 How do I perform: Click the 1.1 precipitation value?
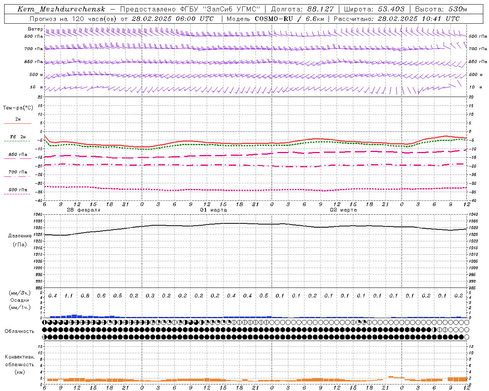coord(69,296)
